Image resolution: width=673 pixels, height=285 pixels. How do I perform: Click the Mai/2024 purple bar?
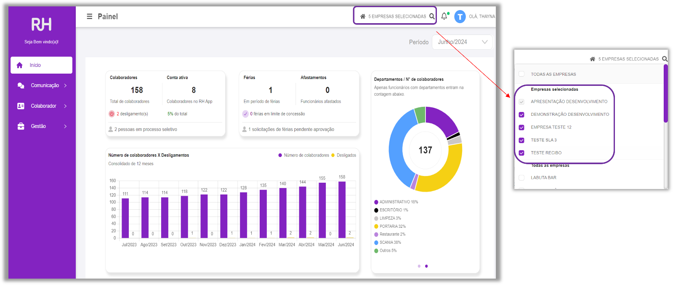point(322,210)
